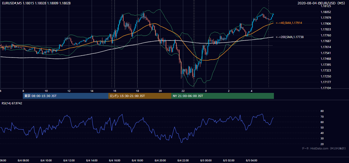Click price axis label 1.18125
This screenshot has height=163, width=349.
point(326,6)
